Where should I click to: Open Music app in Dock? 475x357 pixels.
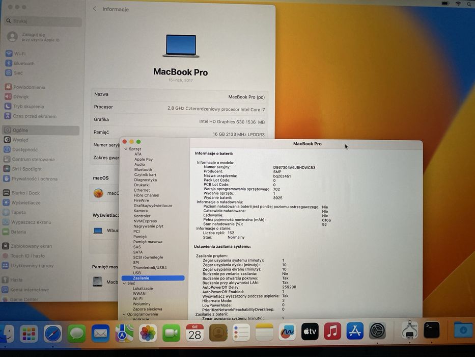click(332, 331)
